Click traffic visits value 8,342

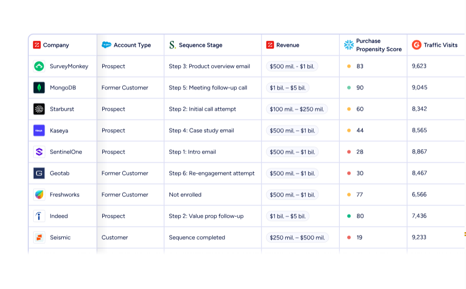pos(419,108)
